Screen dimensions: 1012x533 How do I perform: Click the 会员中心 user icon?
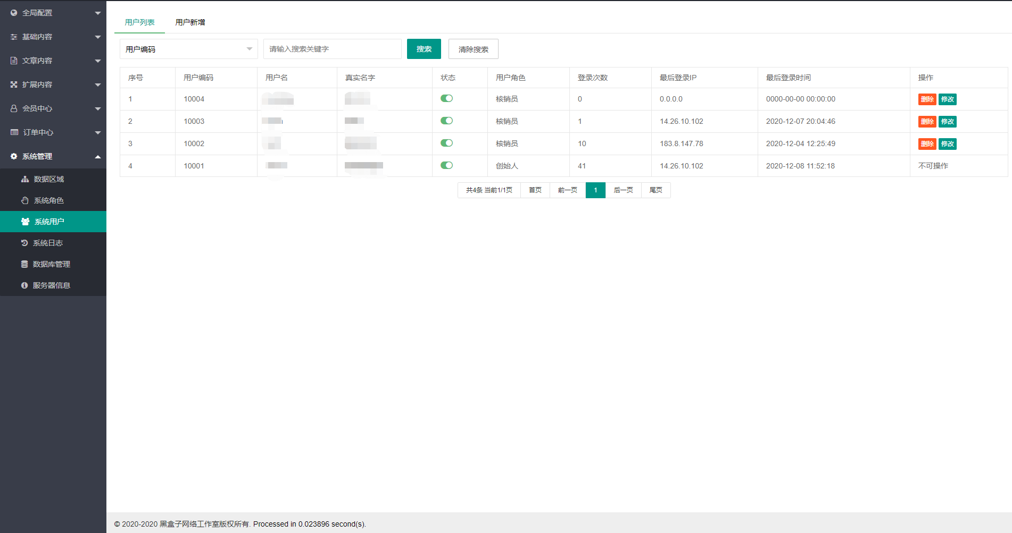click(14, 108)
